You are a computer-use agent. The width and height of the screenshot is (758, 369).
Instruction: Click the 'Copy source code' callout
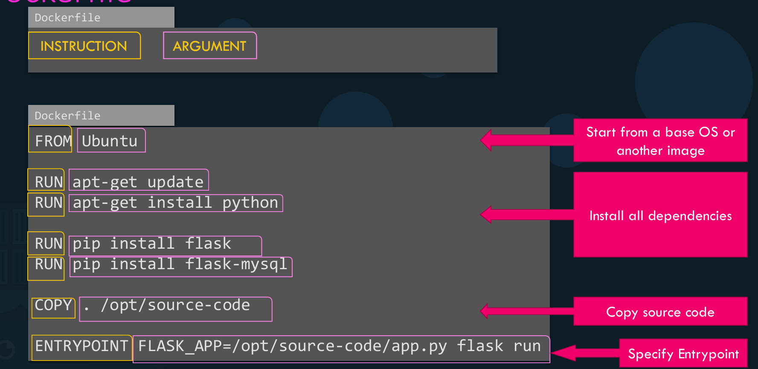click(660, 311)
